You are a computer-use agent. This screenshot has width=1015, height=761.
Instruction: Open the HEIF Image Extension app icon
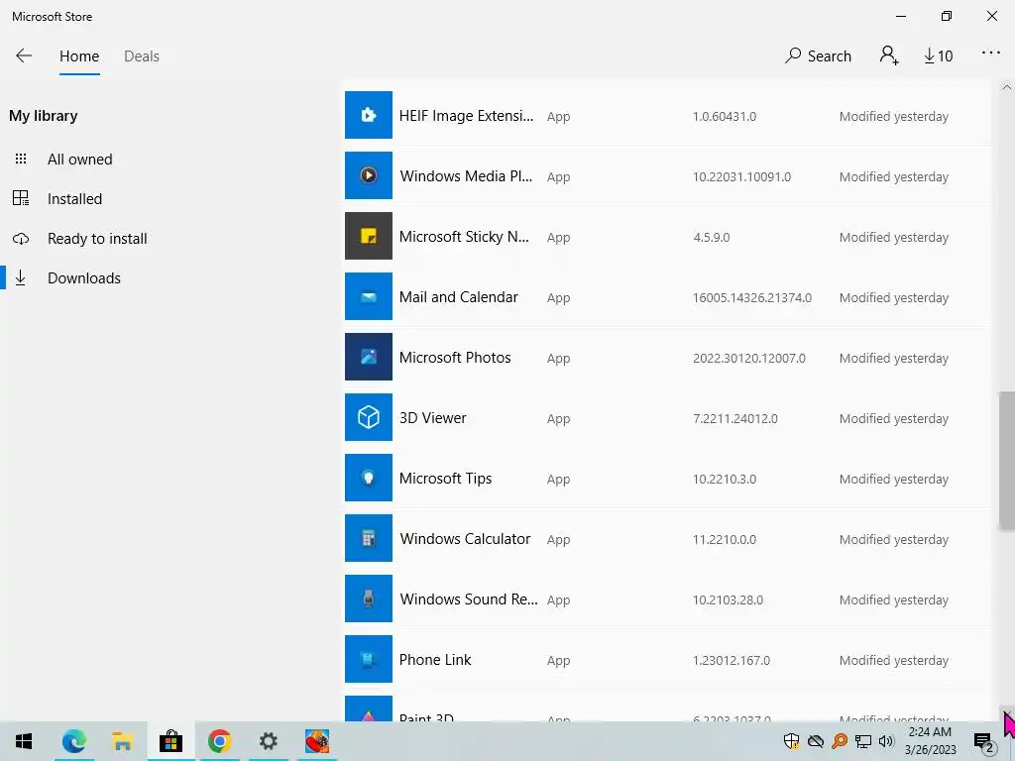[369, 115]
